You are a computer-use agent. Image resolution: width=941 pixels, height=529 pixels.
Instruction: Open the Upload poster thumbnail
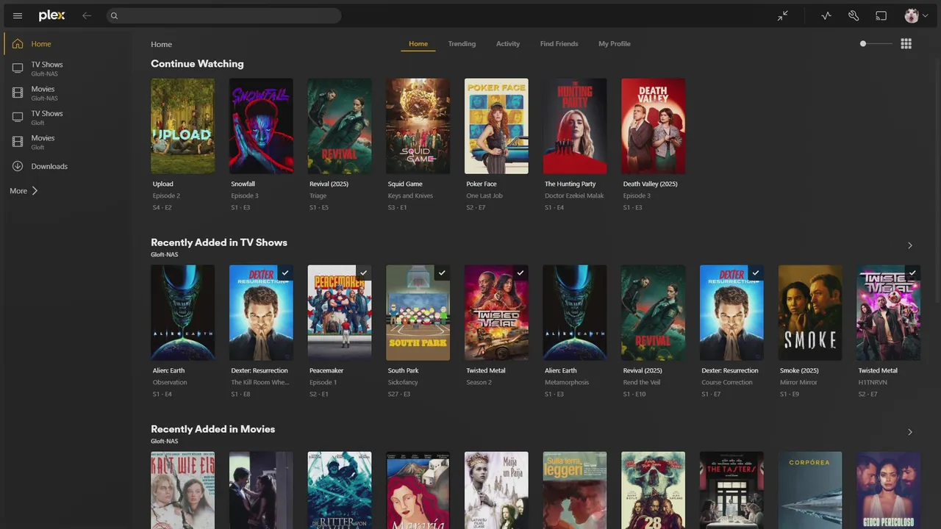(x=183, y=126)
